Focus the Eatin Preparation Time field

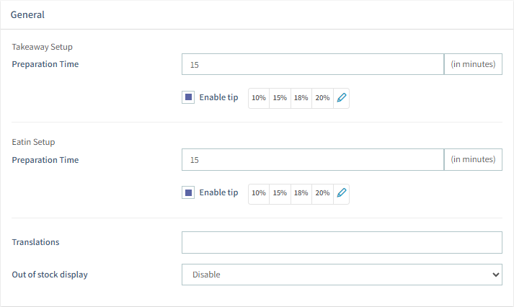point(312,160)
